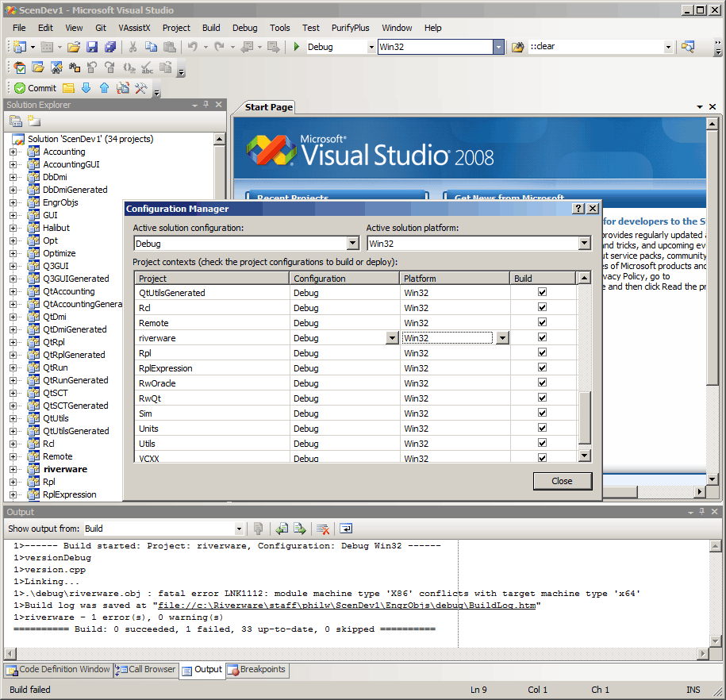Switch to Breakpoints tab
726x700 pixels.
point(257,670)
